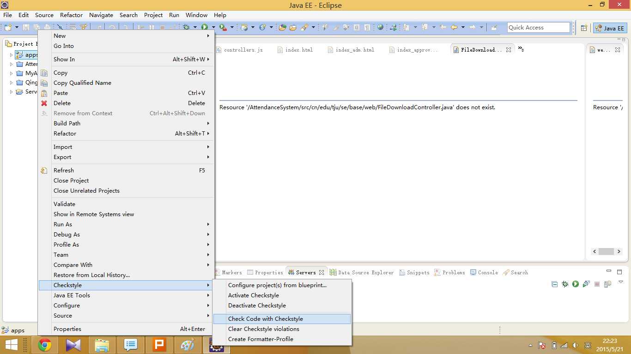Screen dimensions: 631x354
Task: Expand the Serv project tree node
Action: 12,92
